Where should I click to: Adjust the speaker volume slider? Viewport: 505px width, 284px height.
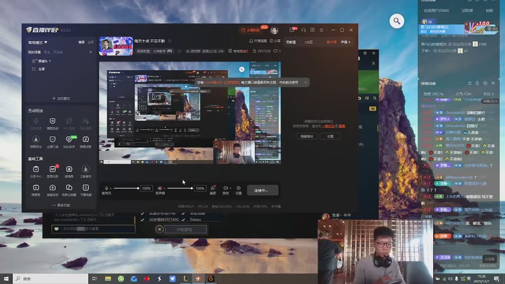(x=180, y=188)
